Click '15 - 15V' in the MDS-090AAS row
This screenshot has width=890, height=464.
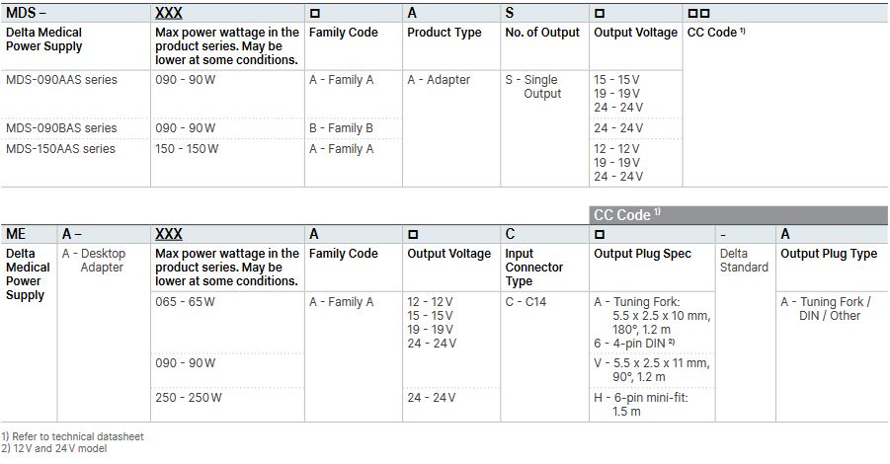click(x=616, y=80)
